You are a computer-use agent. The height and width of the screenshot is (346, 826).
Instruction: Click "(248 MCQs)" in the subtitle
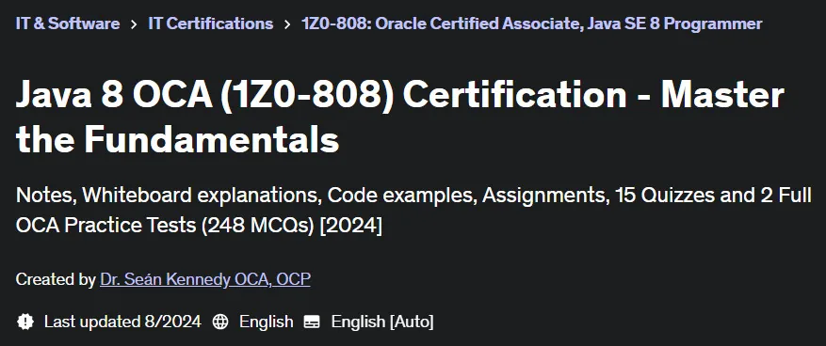(258, 226)
